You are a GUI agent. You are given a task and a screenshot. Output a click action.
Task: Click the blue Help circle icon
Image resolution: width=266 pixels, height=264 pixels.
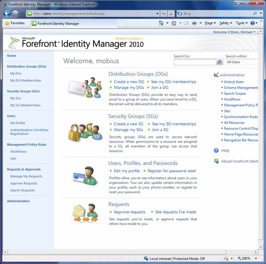[x=216, y=150]
